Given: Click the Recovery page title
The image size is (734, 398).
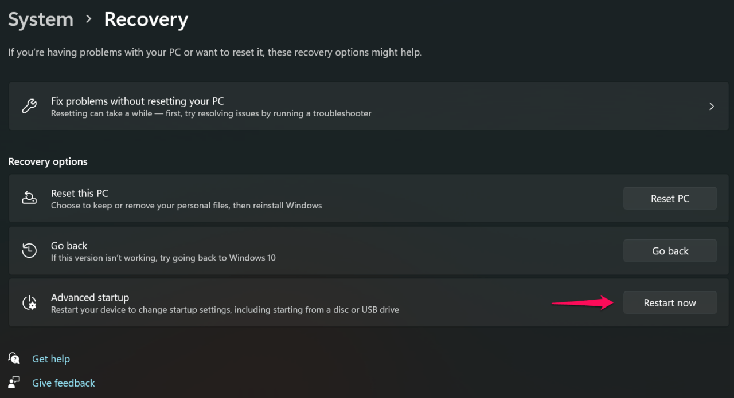Looking at the screenshot, I should pos(146,19).
